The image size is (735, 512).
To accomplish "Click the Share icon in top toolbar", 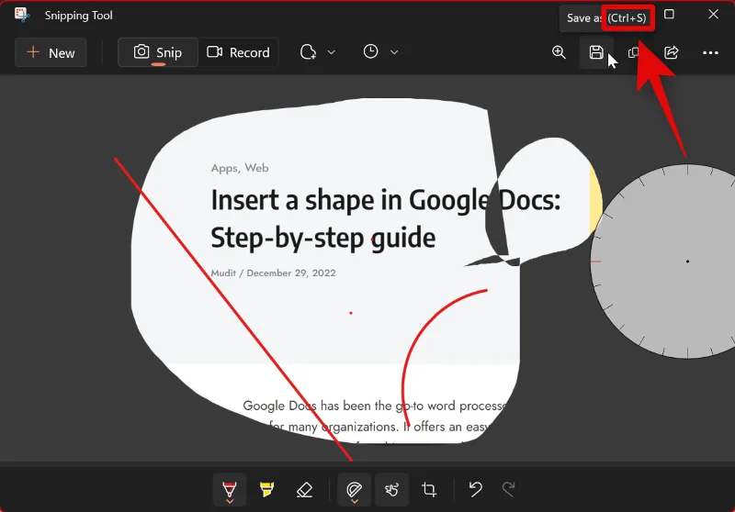I will coord(672,52).
